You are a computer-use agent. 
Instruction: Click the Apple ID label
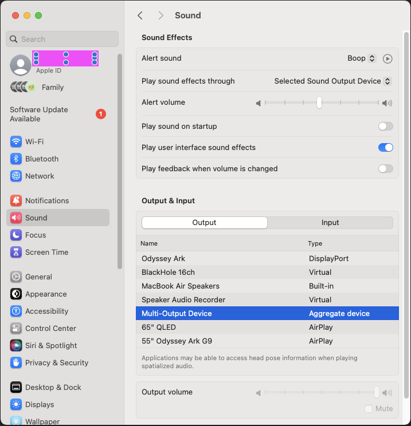click(x=49, y=70)
